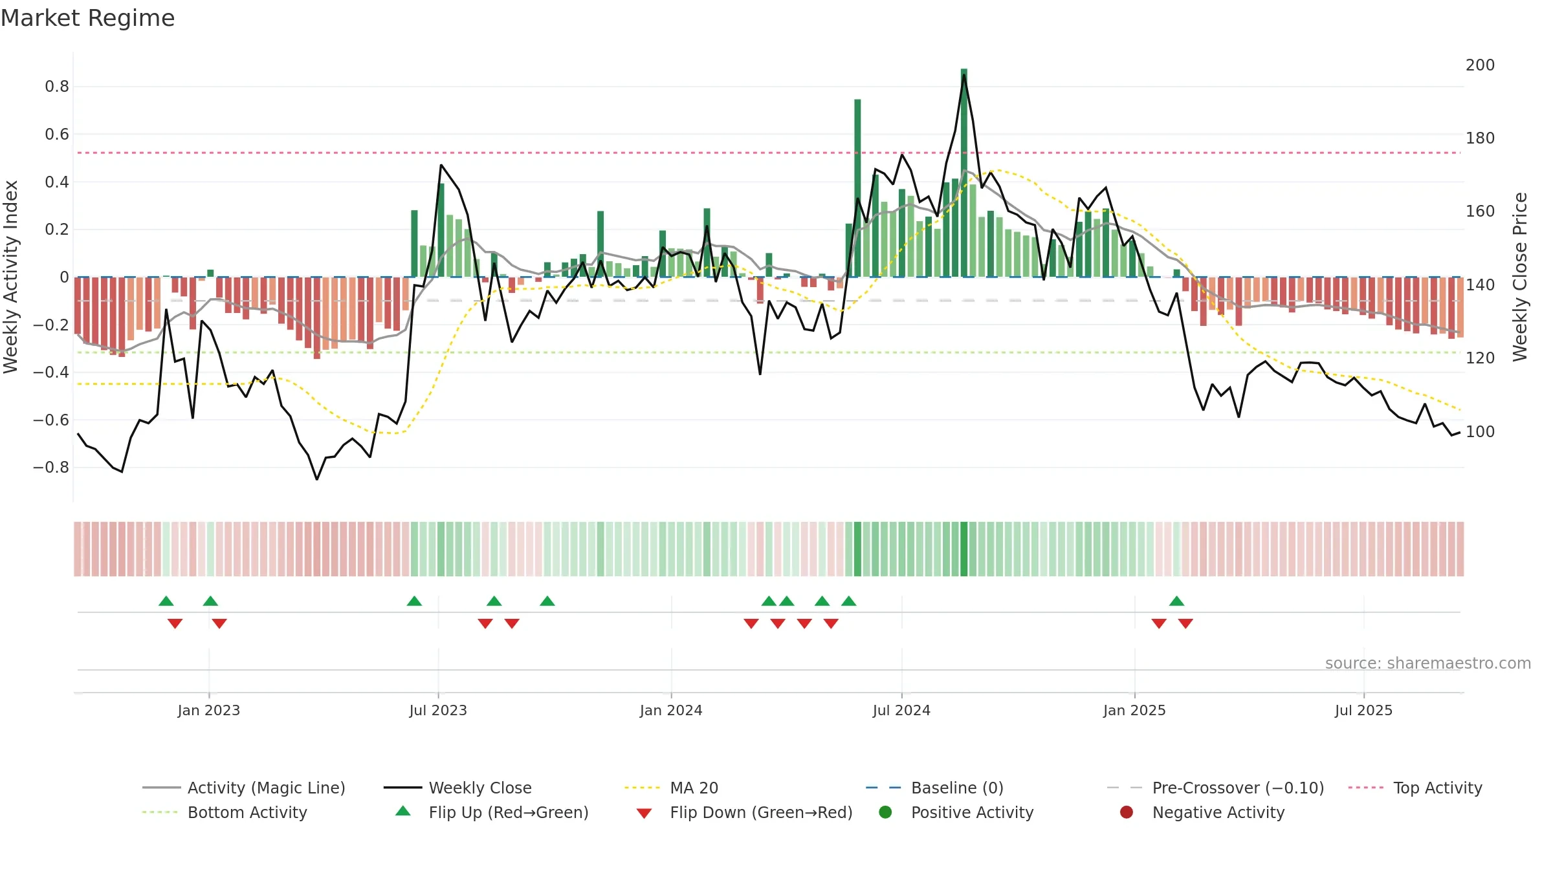Toggle Flip Up (Red→Green) legend entry

pyautogui.click(x=492, y=812)
